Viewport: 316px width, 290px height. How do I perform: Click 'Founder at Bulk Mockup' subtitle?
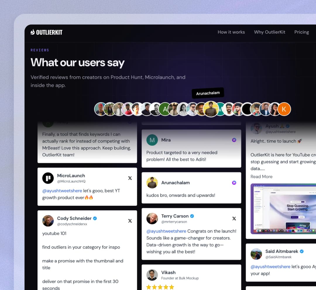click(180, 278)
